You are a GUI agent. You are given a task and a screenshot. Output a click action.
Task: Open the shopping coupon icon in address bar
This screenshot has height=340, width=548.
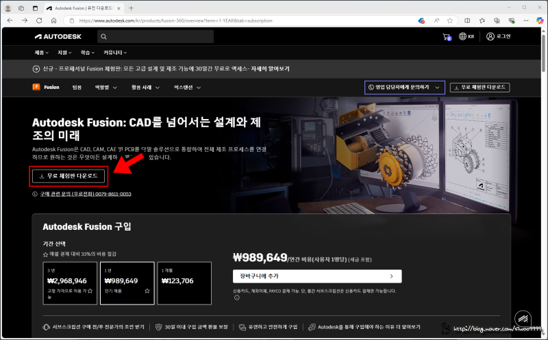point(421,21)
